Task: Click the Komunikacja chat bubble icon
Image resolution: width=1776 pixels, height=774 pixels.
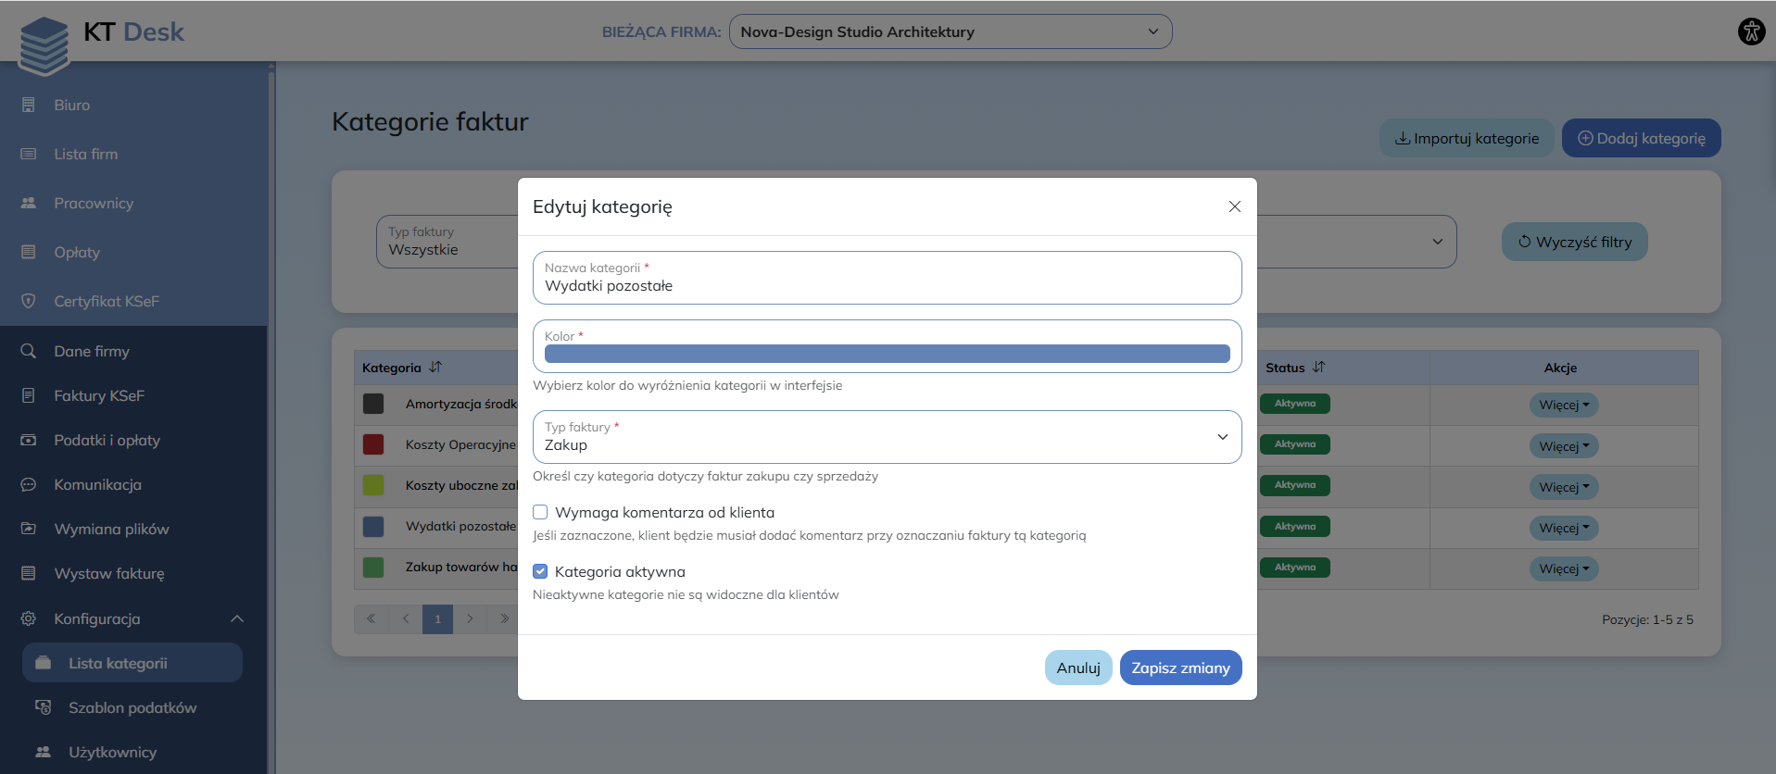Action: click(x=29, y=484)
